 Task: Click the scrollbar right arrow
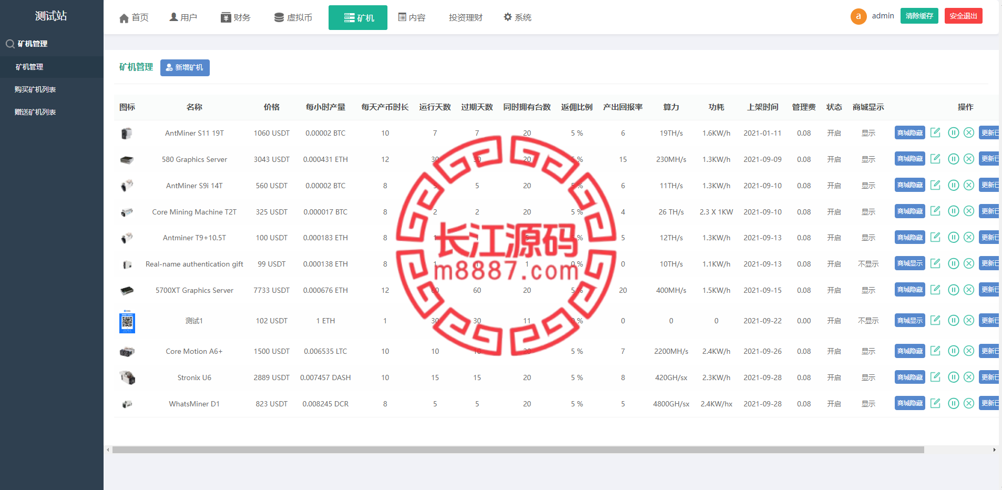[x=995, y=450]
